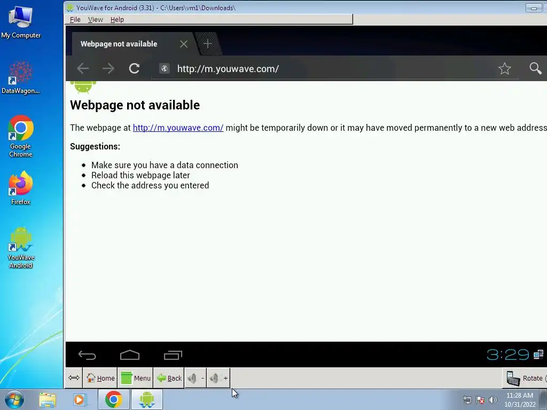Click the YouWave Back toolbar button
The height and width of the screenshot is (410, 547).
point(169,378)
